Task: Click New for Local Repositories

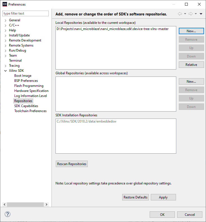Action: pos(191,31)
